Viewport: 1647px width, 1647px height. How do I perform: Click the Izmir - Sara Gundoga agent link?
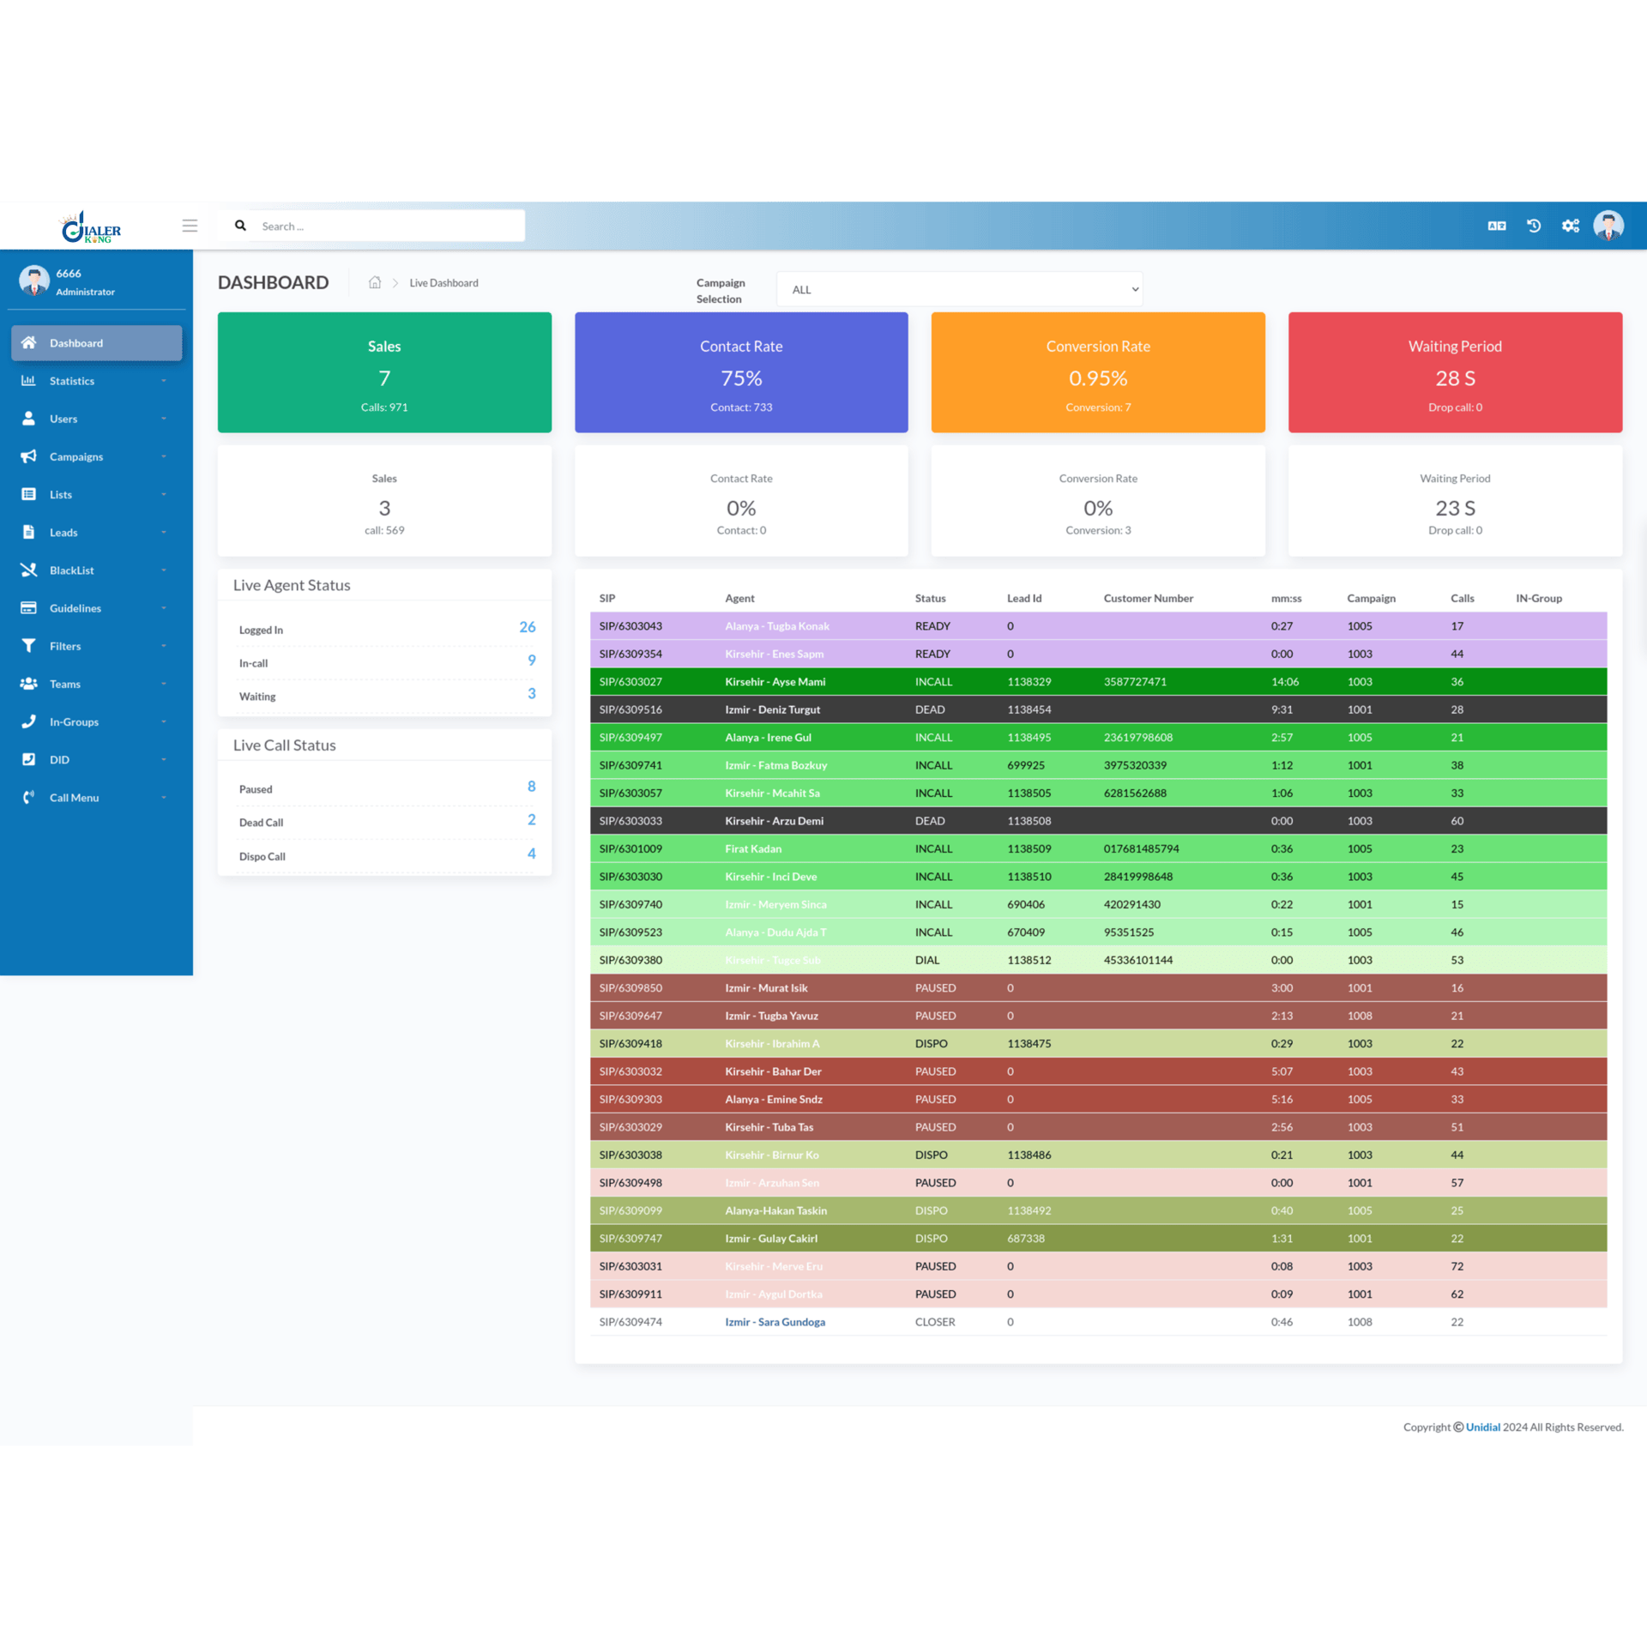tap(775, 1322)
